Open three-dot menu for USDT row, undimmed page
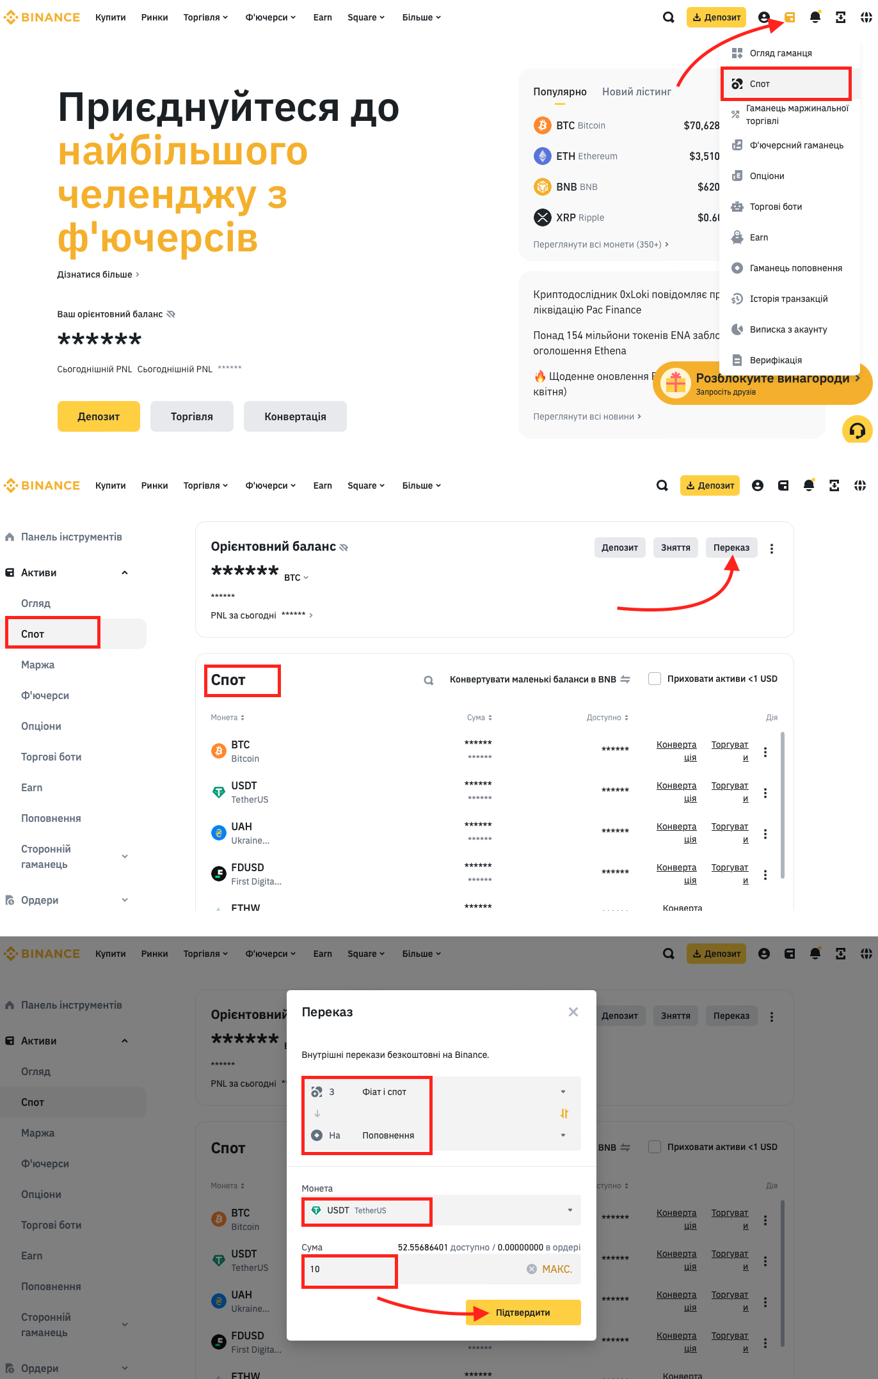Viewport: 878px width, 1379px height. click(x=765, y=793)
